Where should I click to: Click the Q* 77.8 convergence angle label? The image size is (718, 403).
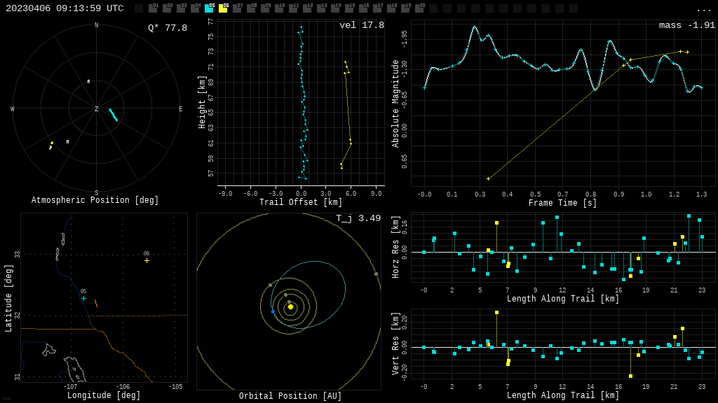[167, 28]
